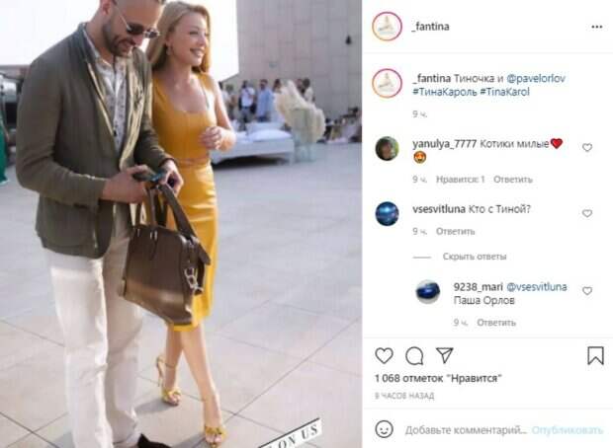
Task: Open the #ТинаКароль hashtag
Action: coord(445,92)
